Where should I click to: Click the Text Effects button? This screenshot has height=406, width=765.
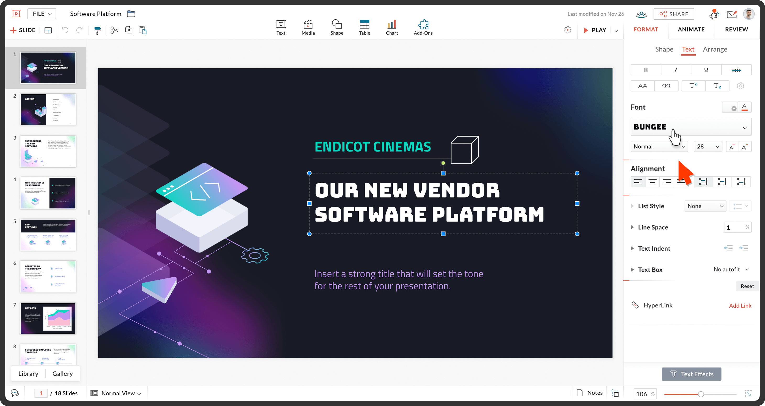click(x=691, y=374)
